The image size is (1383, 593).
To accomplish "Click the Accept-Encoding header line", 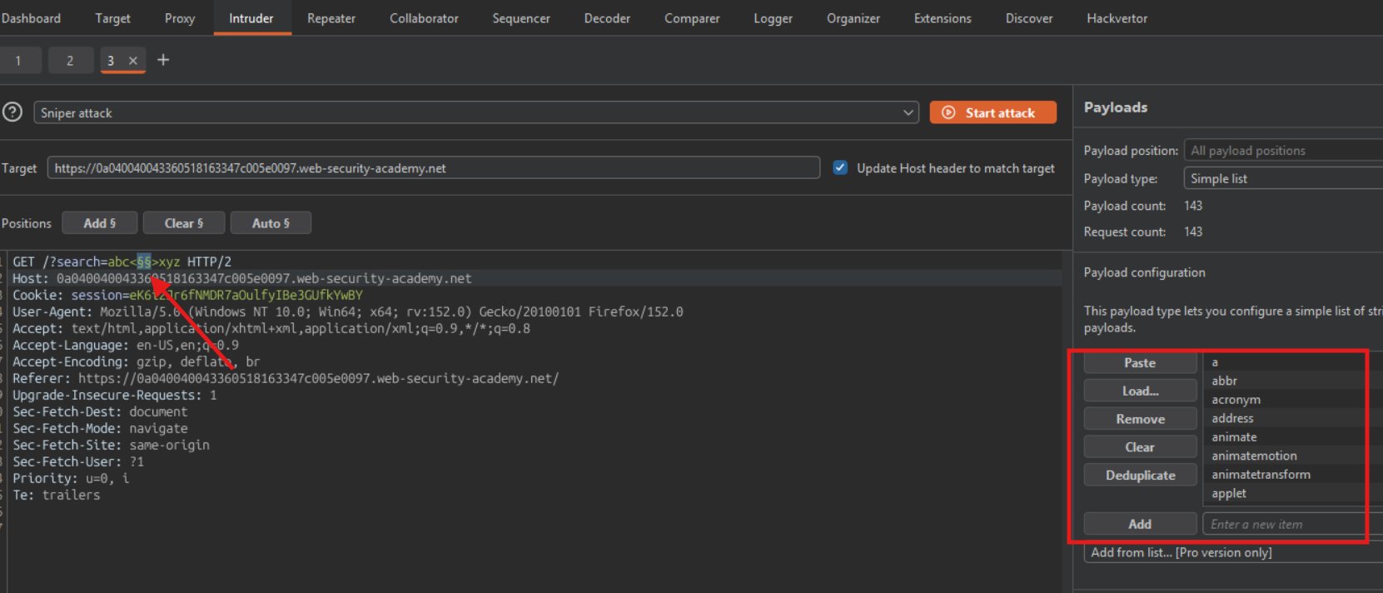I will (136, 361).
